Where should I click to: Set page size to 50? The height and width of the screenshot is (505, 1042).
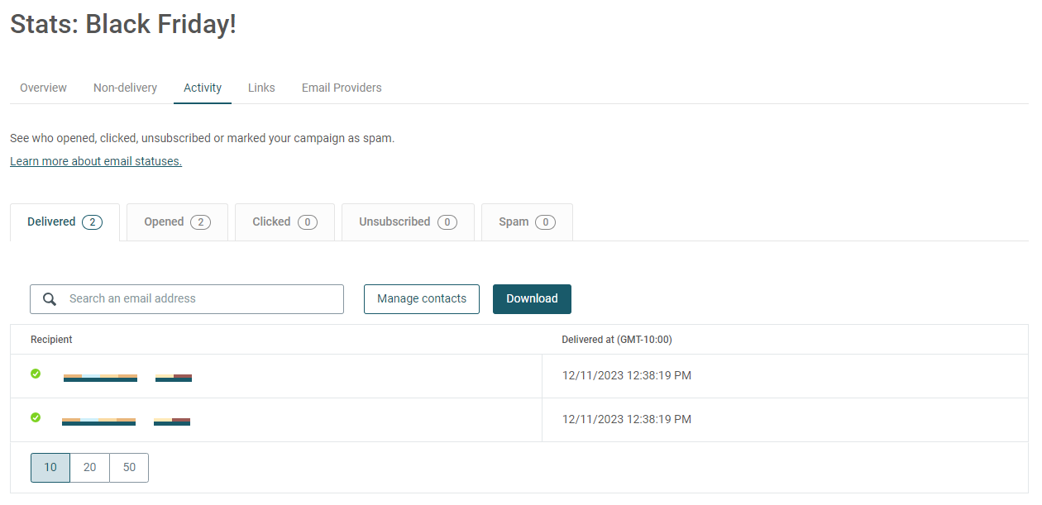click(x=129, y=468)
